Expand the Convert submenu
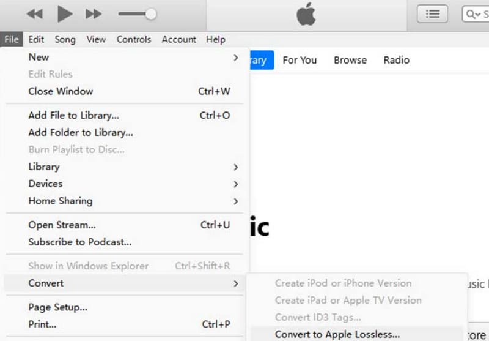 tap(125, 283)
